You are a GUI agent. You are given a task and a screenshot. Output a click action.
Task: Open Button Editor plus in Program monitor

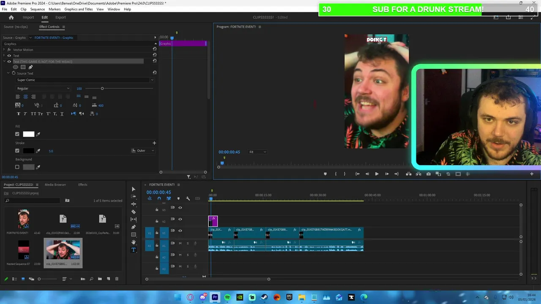(x=532, y=174)
